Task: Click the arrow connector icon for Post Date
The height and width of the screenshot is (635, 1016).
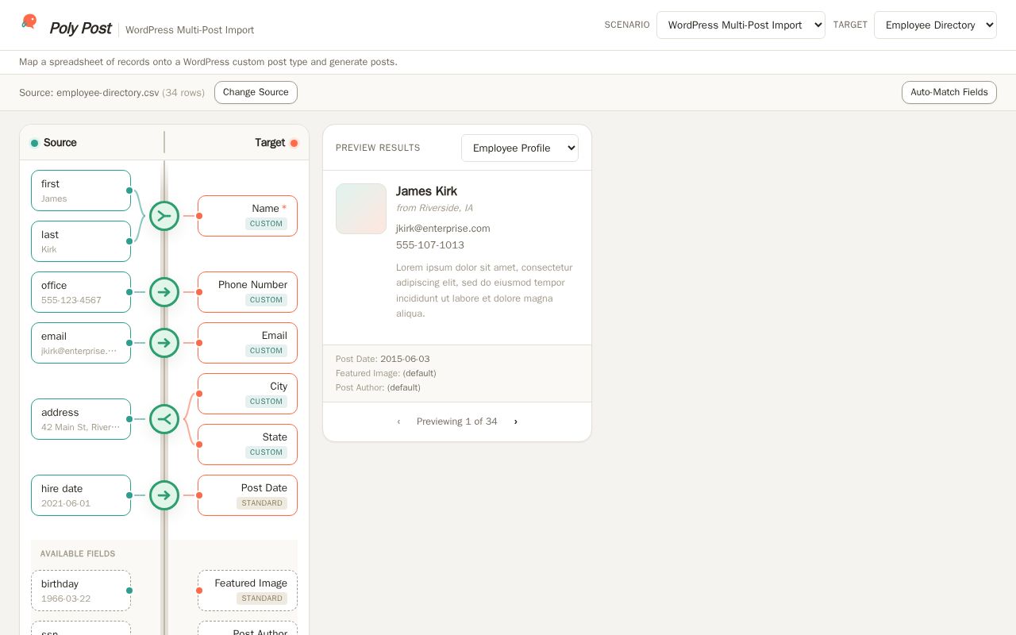Action: pyautogui.click(x=164, y=495)
